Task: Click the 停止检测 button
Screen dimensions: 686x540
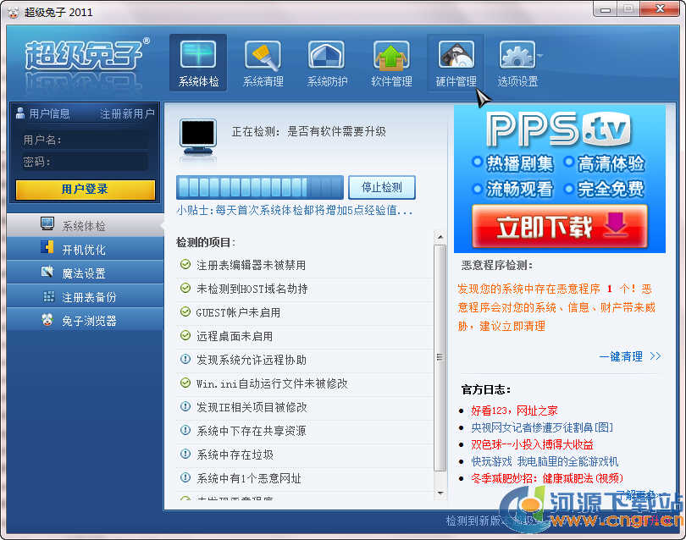Action: 381,188
